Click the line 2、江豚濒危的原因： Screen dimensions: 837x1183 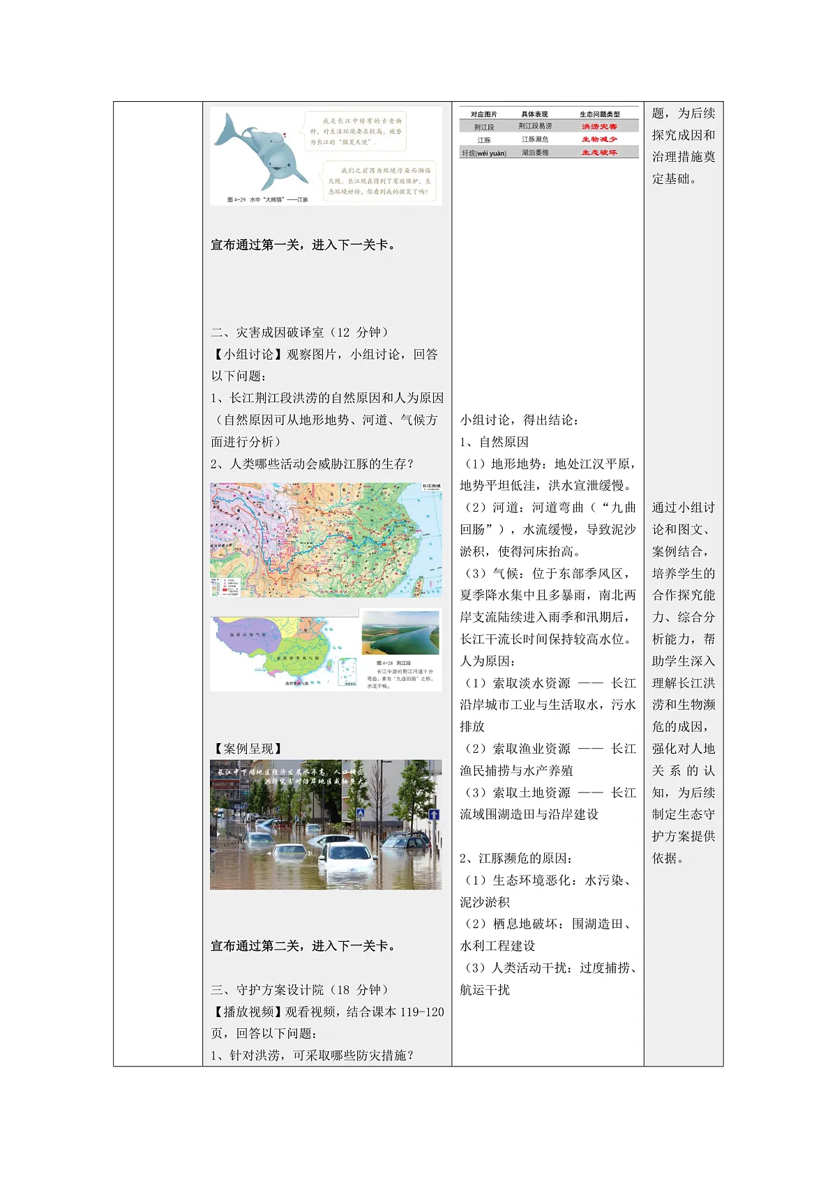[517, 858]
